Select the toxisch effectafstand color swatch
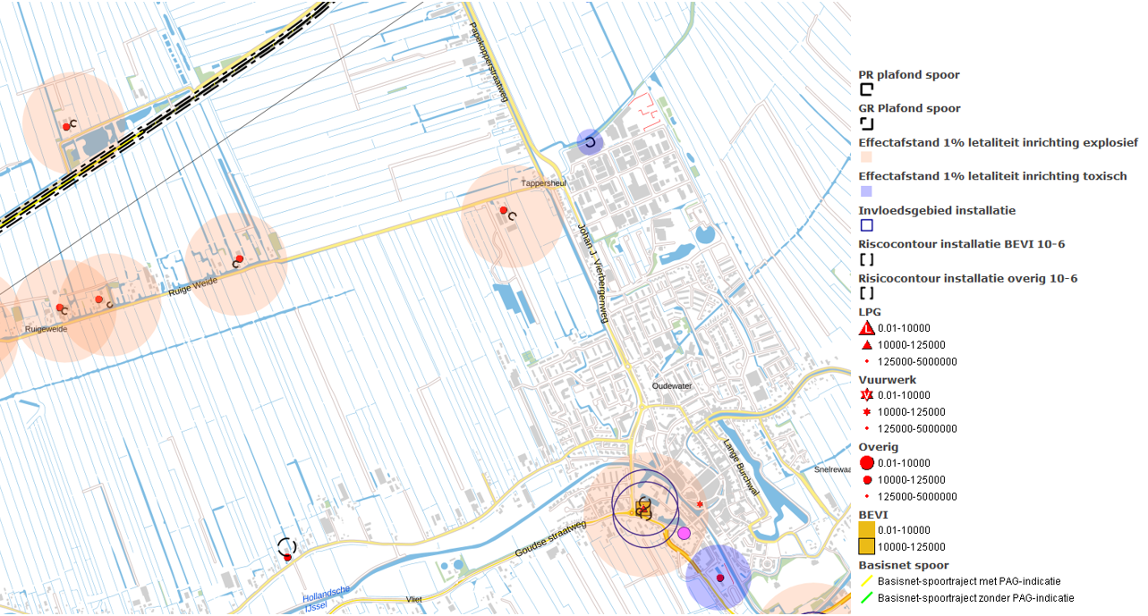Viewport: 1148px width, 616px height. [866, 191]
